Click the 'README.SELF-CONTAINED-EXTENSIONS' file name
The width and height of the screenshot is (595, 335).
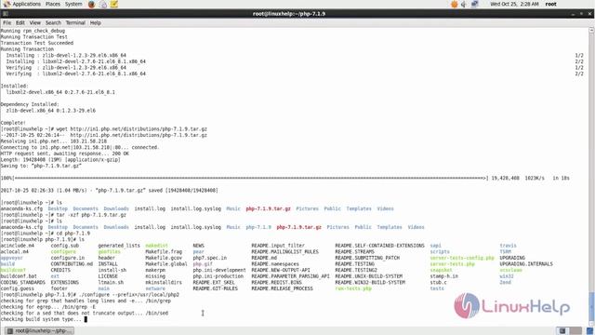pos(379,246)
